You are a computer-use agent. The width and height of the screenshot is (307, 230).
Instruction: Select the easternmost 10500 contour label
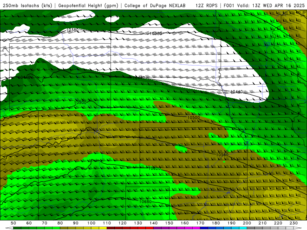coord(193,117)
